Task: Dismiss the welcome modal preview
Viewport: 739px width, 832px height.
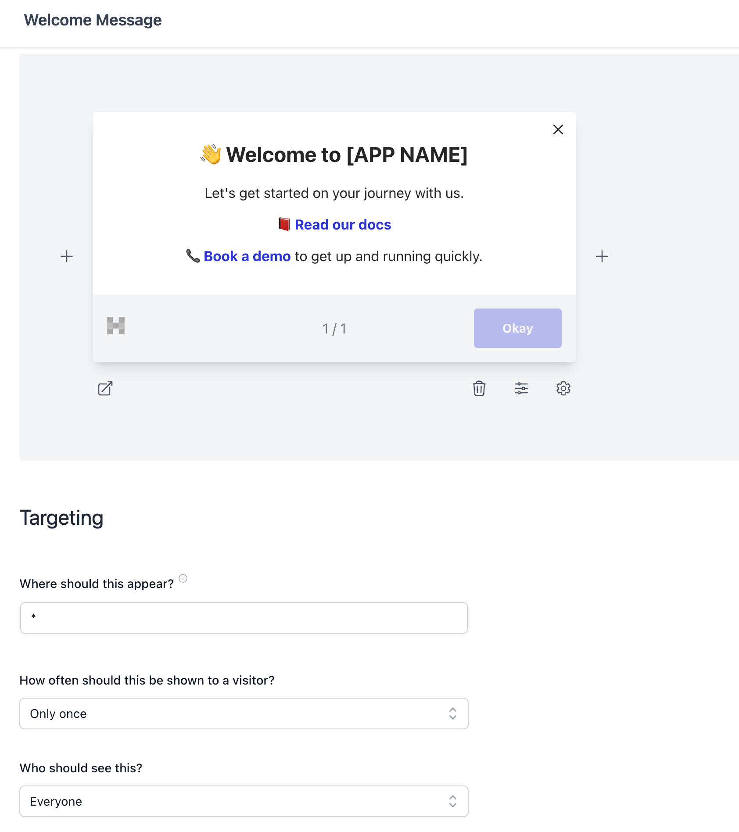Action: click(558, 129)
